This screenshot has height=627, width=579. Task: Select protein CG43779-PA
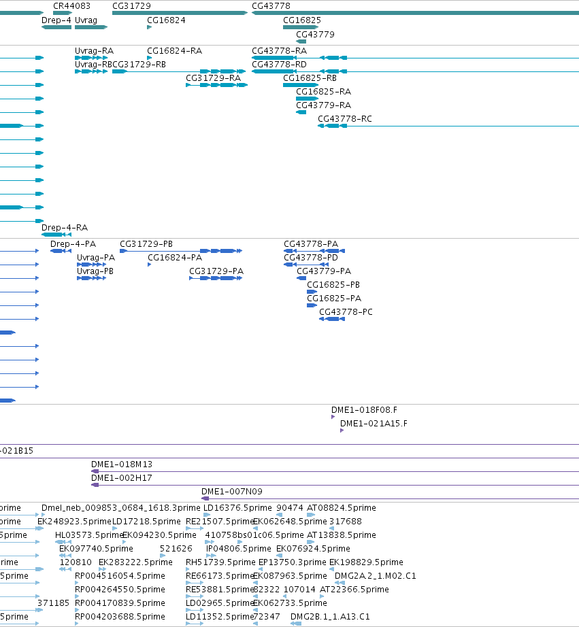(324, 271)
